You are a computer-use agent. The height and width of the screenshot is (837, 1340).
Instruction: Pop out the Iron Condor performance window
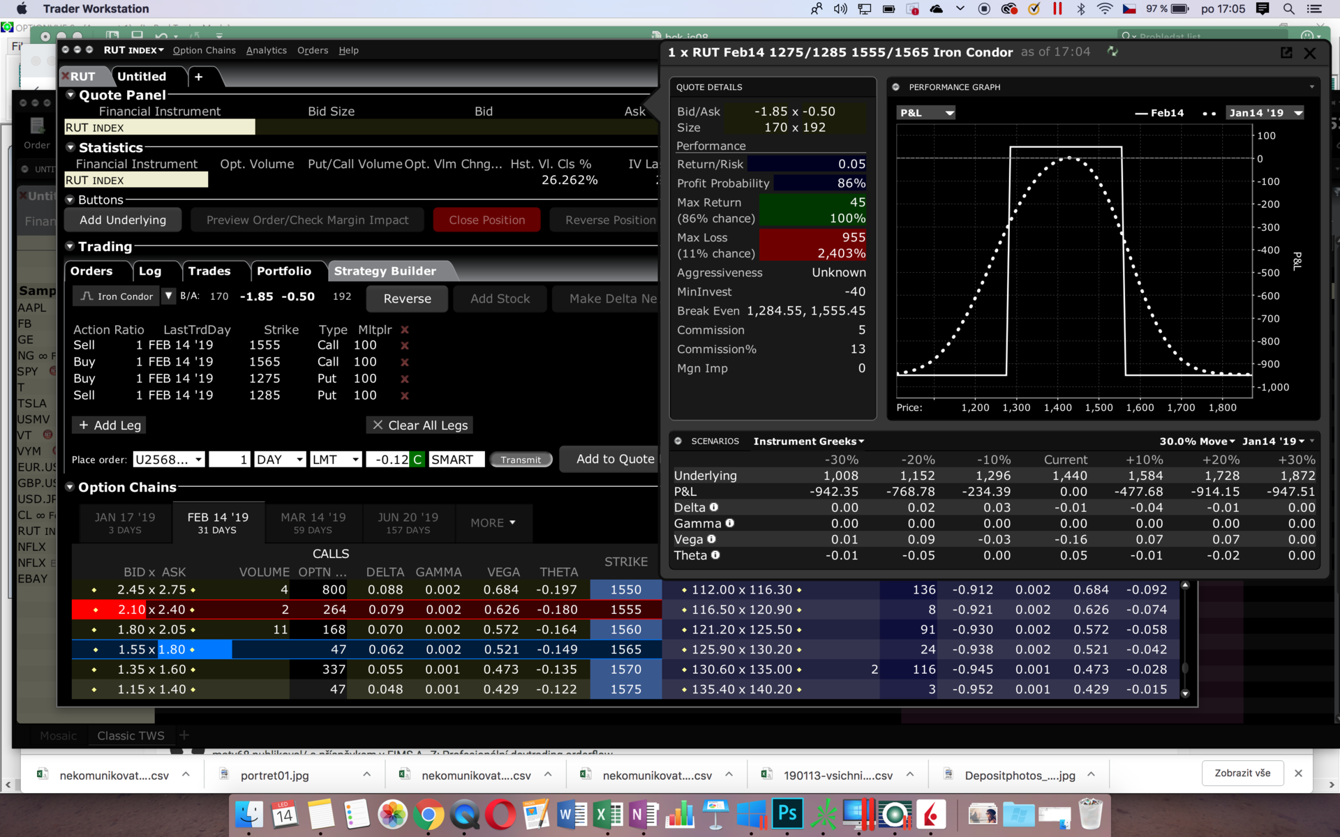tap(1286, 53)
